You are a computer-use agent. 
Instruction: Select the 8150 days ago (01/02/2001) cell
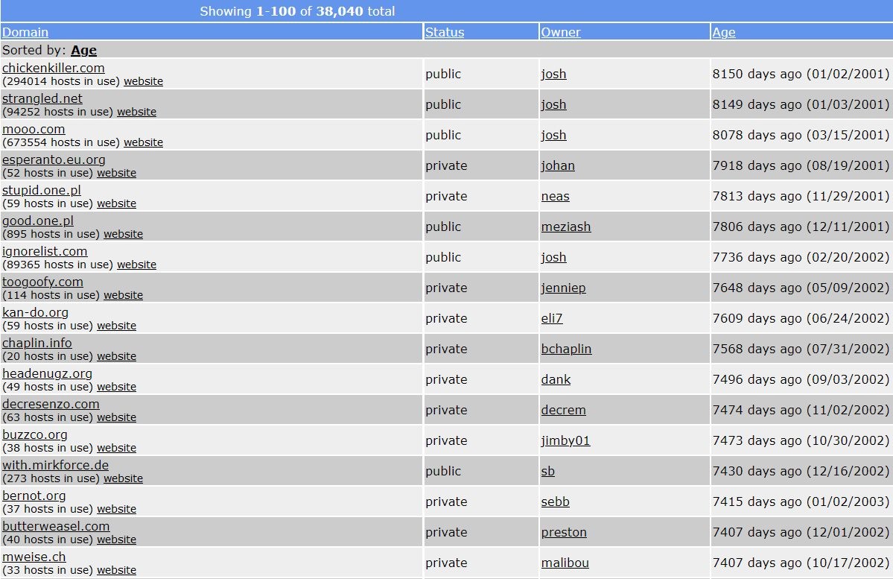tap(801, 74)
